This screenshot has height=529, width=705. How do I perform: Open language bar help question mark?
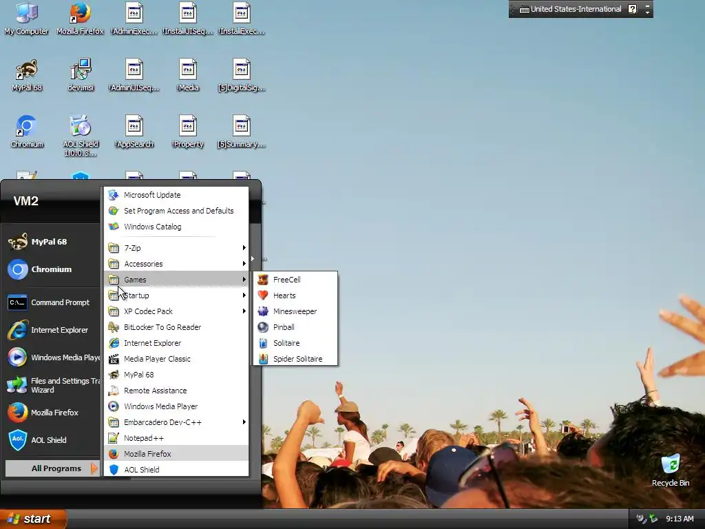pyautogui.click(x=633, y=9)
